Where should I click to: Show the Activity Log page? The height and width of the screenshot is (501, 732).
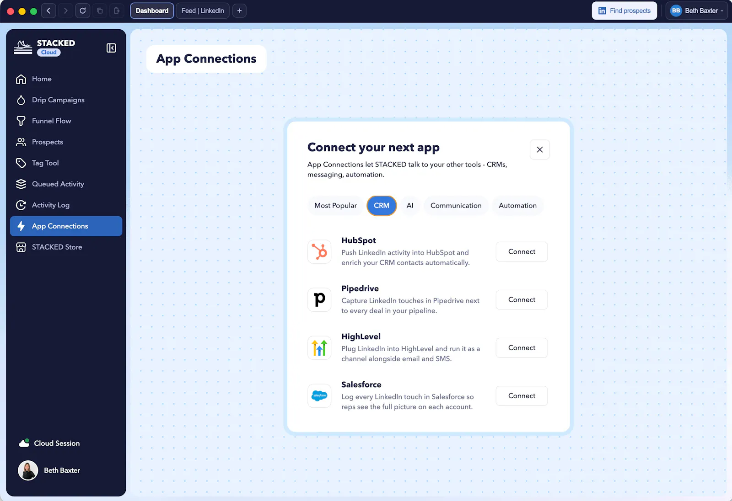[66, 205]
